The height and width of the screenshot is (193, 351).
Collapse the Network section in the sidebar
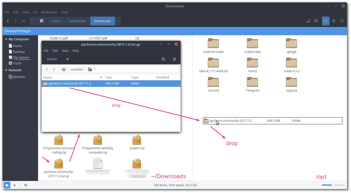tap(6, 70)
